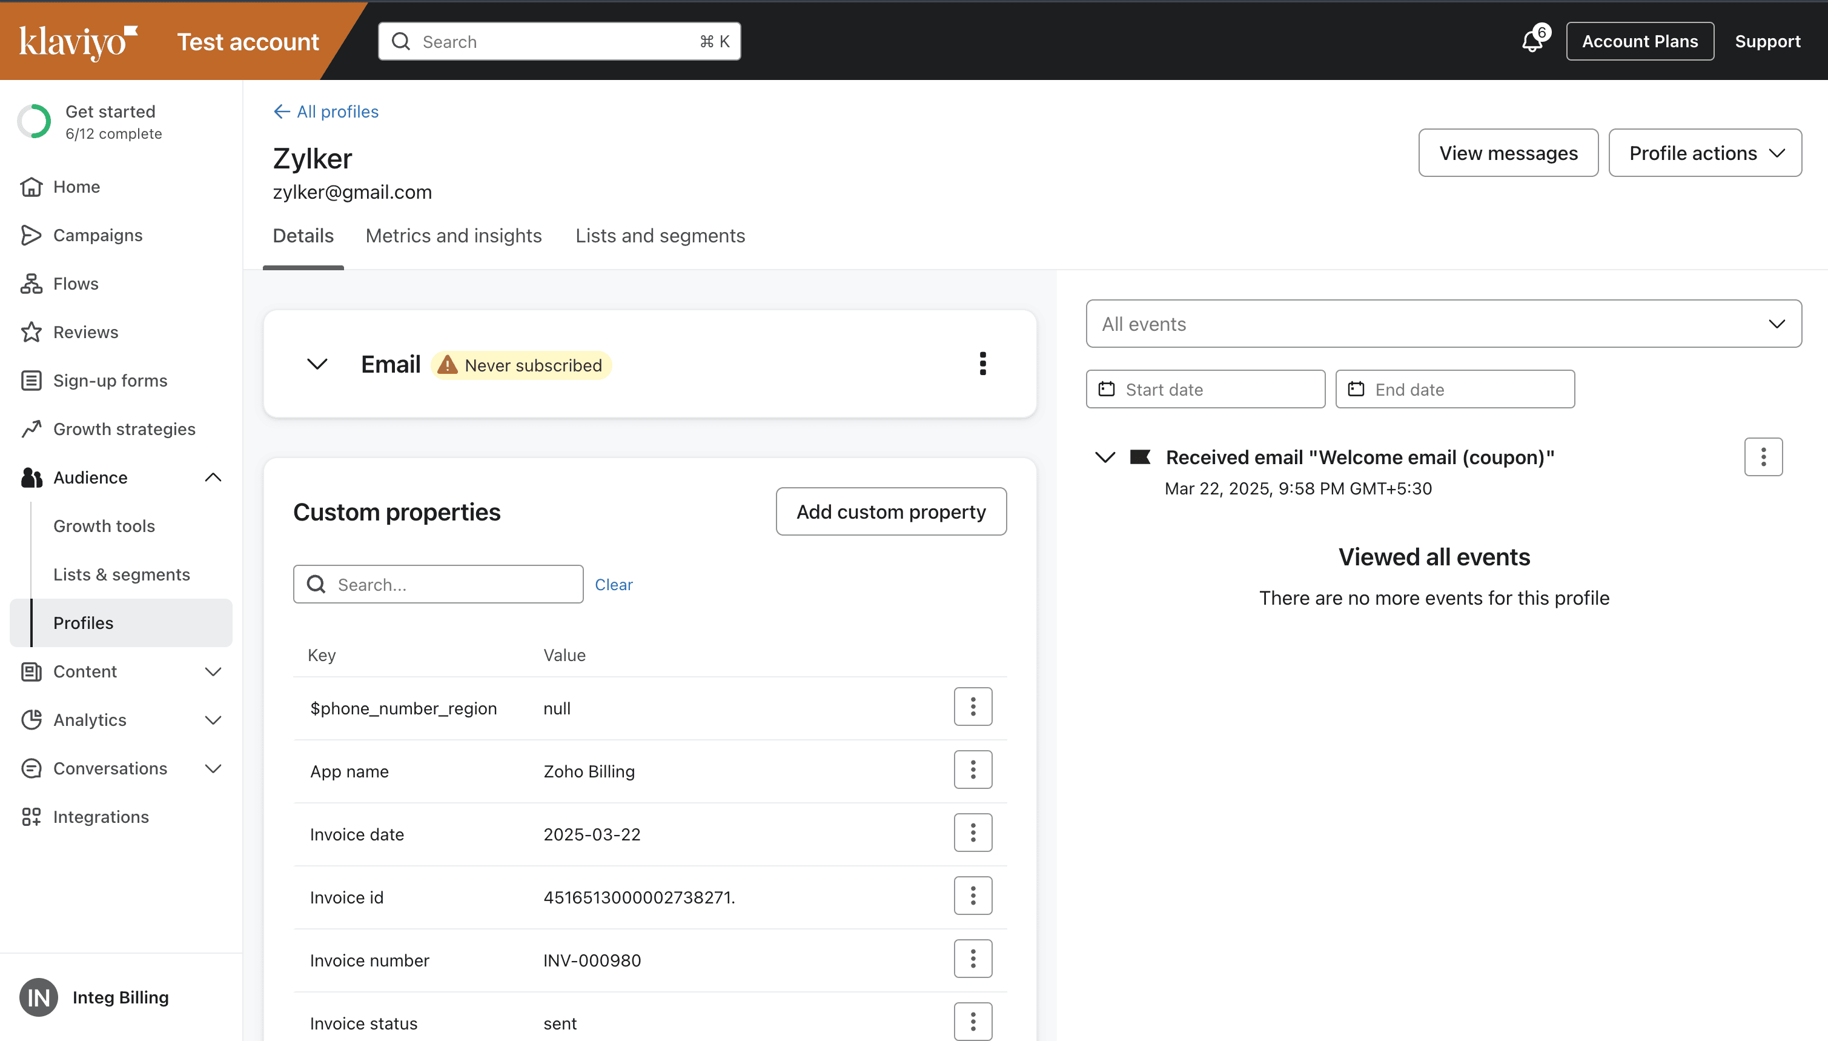Open options for $phone_number_region property

(973, 707)
